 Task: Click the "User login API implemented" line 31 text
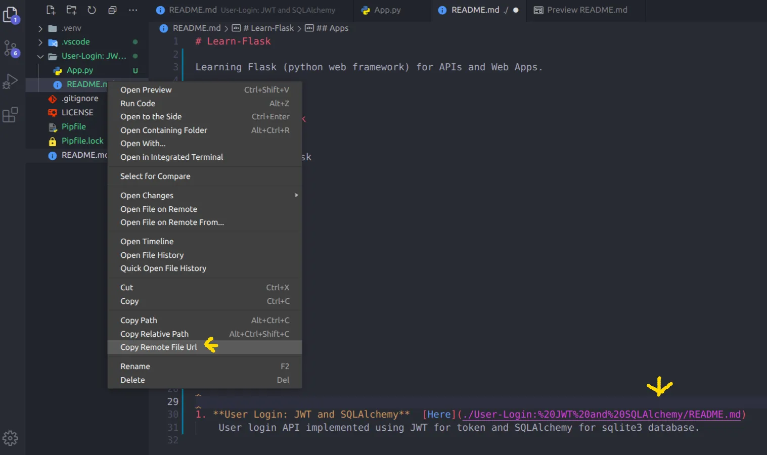pyautogui.click(x=459, y=428)
